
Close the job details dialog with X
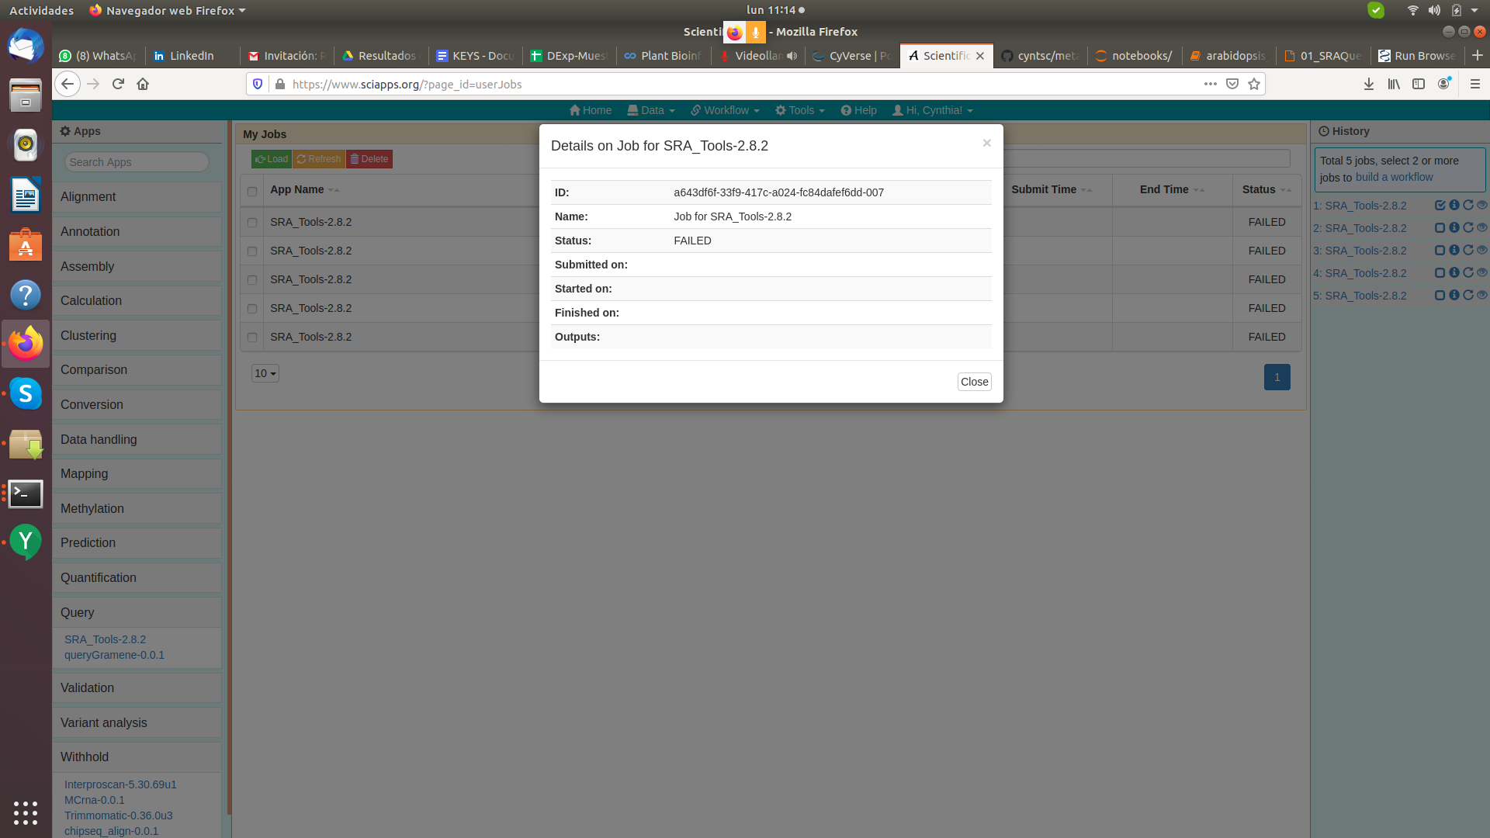[986, 143]
